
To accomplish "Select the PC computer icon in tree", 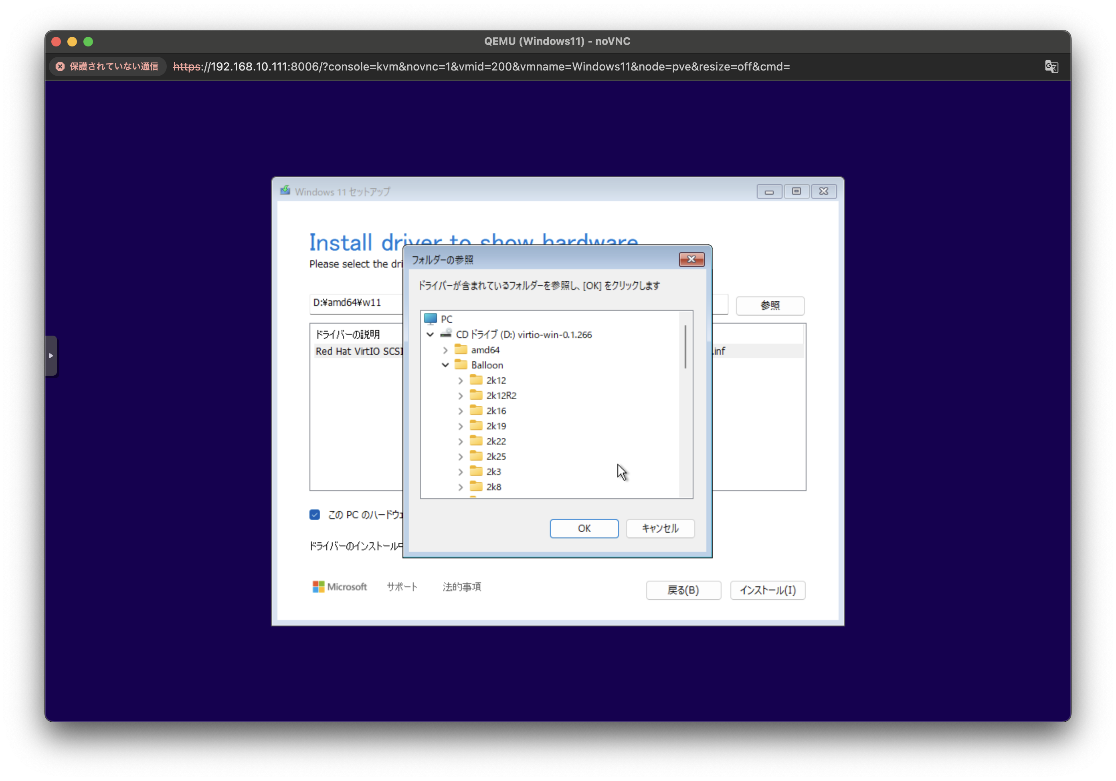I will [x=430, y=319].
